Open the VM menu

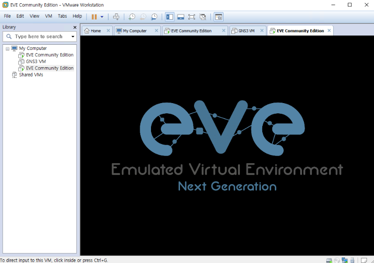tap(49, 16)
